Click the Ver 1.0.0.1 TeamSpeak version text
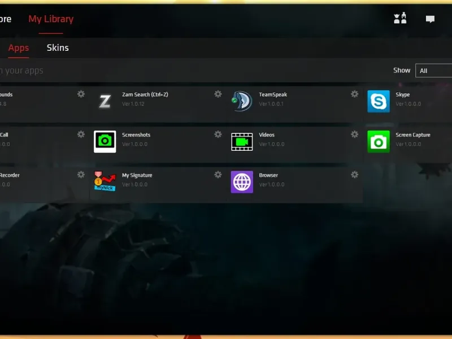Screen dimensions: 452x339 pyautogui.click(x=271, y=104)
